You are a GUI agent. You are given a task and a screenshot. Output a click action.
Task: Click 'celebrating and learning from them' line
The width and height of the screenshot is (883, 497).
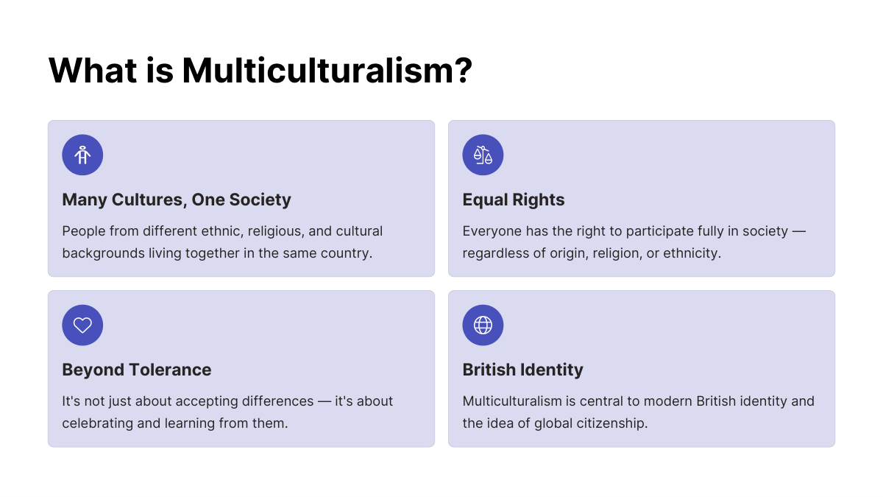(175, 423)
